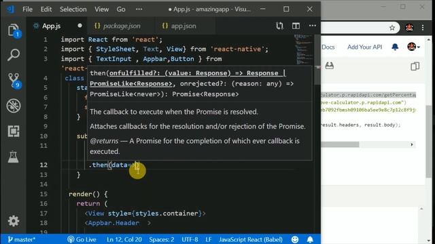Open the browser three-dot menu

(x=423, y=28)
